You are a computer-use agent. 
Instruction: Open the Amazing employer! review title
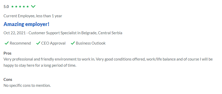[x=26, y=24]
